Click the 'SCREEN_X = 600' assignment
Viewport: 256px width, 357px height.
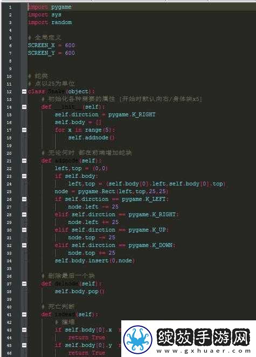(51, 45)
